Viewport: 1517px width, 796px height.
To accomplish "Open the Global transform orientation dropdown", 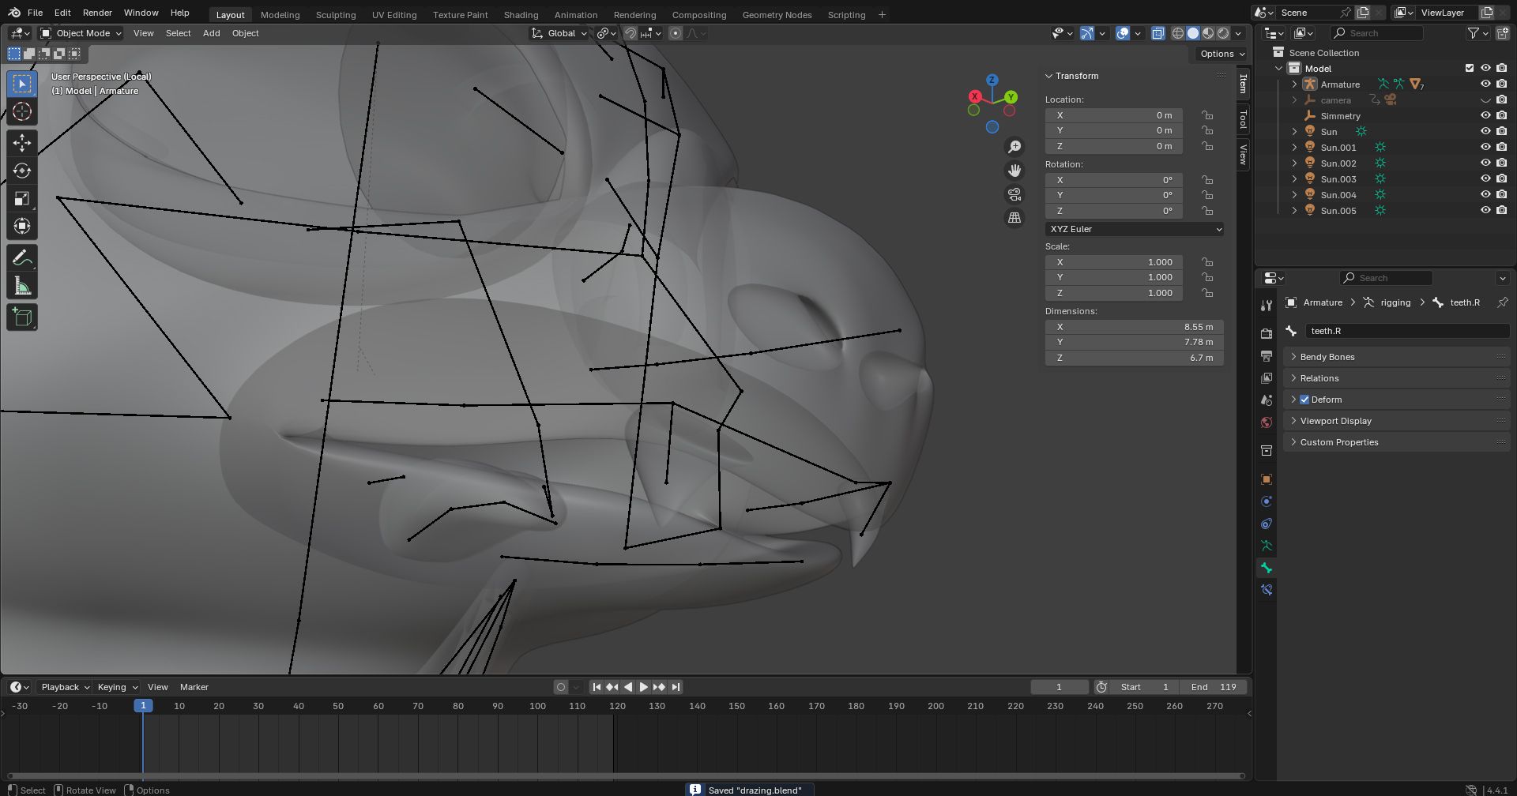I will click(560, 33).
